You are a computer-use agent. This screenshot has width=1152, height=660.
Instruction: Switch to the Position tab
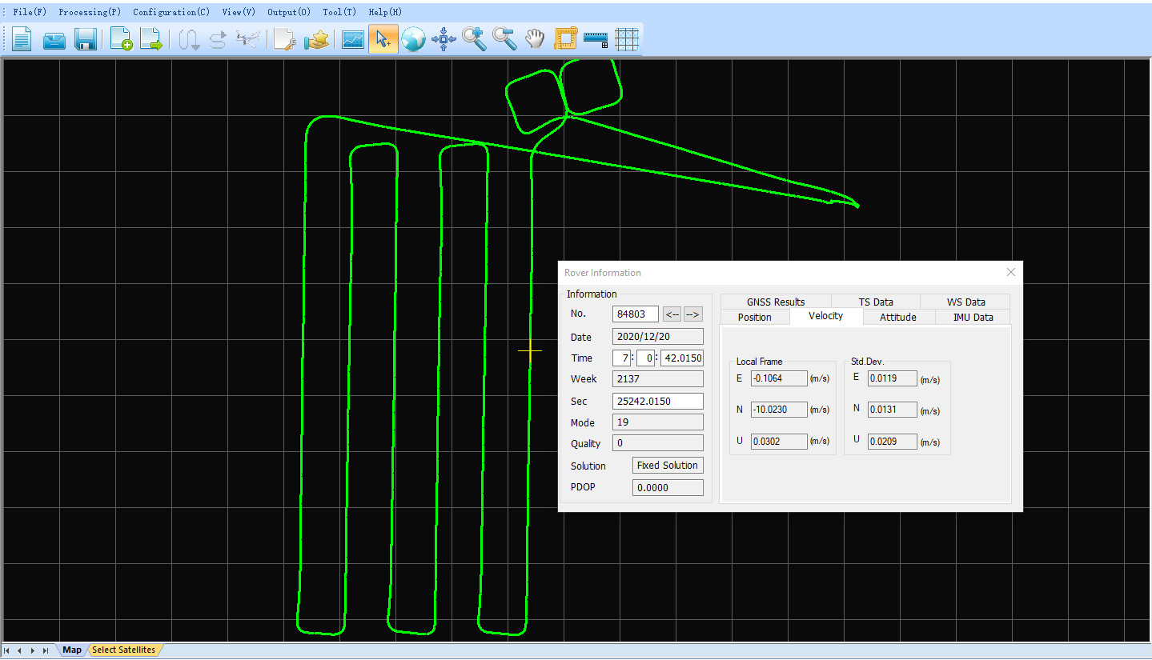(754, 317)
